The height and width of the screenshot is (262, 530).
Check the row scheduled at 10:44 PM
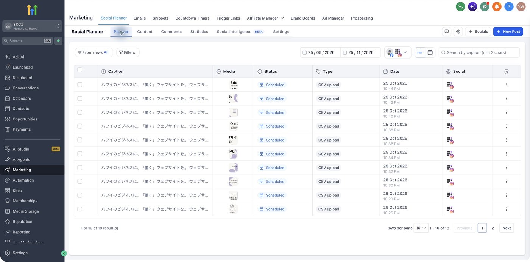click(x=79, y=85)
